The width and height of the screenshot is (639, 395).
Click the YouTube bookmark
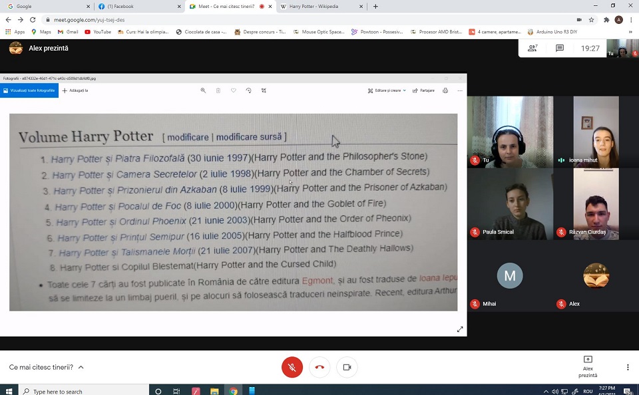[98, 31]
